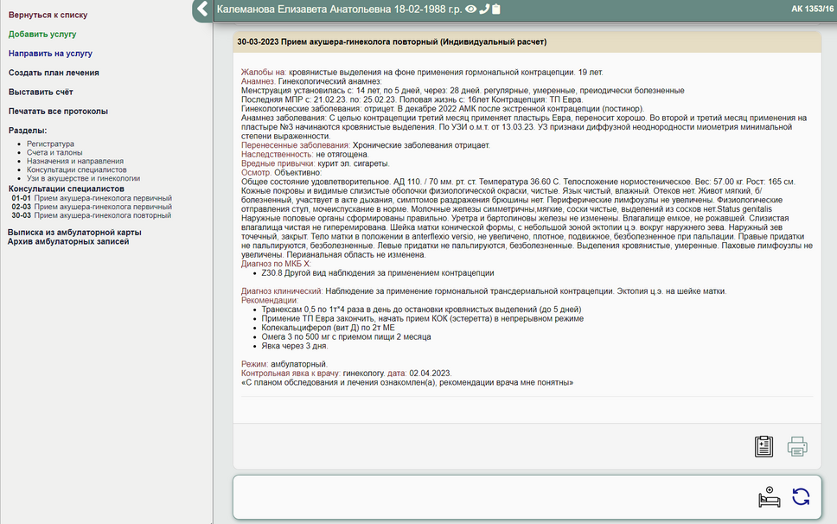The height and width of the screenshot is (524, 837).
Task: Select 'Направить на услугу'
Action: tap(50, 54)
